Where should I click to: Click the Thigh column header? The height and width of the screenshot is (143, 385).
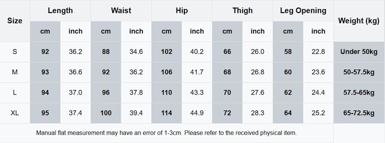tap(242, 10)
